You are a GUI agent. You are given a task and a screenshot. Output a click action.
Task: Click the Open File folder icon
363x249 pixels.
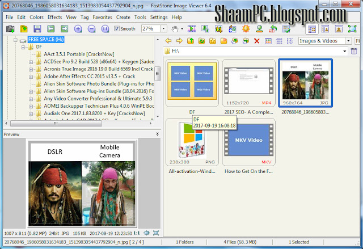coord(24,29)
